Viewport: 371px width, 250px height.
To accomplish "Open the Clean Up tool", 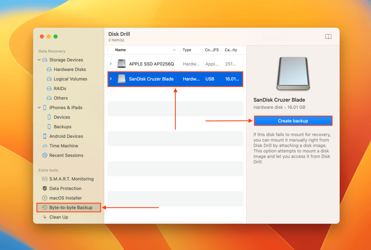I will pos(59,217).
